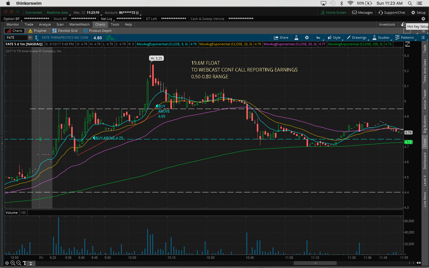
Task: Open the FATE symbol dropdown arrow
Action: point(30,38)
